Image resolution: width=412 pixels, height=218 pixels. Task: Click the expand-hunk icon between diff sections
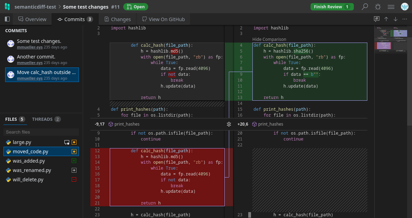pyautogui.click(x=229, y=124)
